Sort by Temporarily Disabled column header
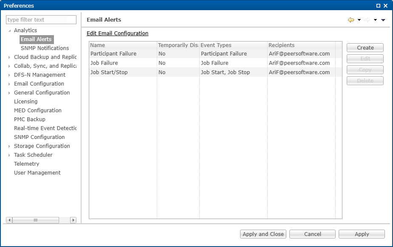 coord(178,45)
